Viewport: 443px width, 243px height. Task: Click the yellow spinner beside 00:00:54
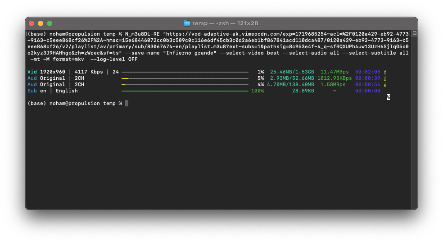tap(385, 85)
